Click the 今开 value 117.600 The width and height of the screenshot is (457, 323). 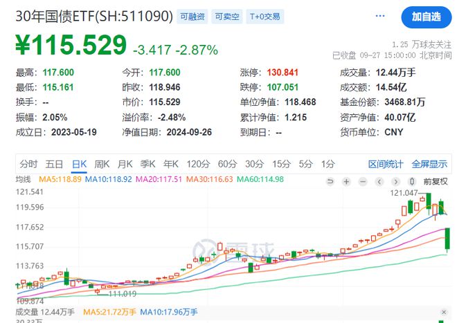point(165,72)
